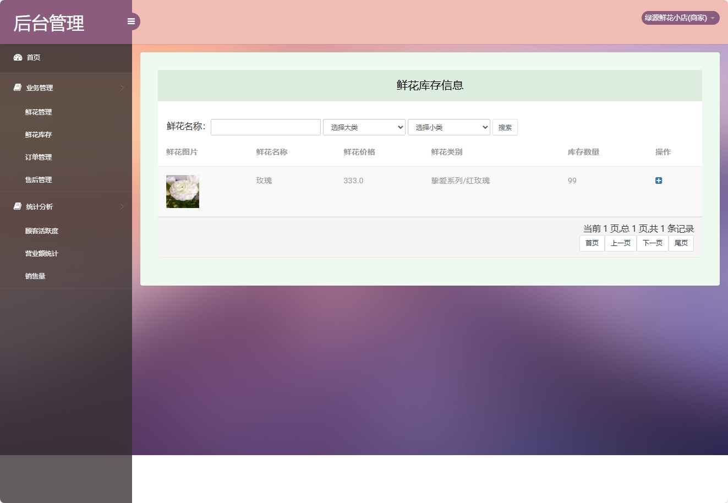Viewport: 728px width, 503px height.
Task: Click the 后台管理 header title
Action: coord(49,23)
